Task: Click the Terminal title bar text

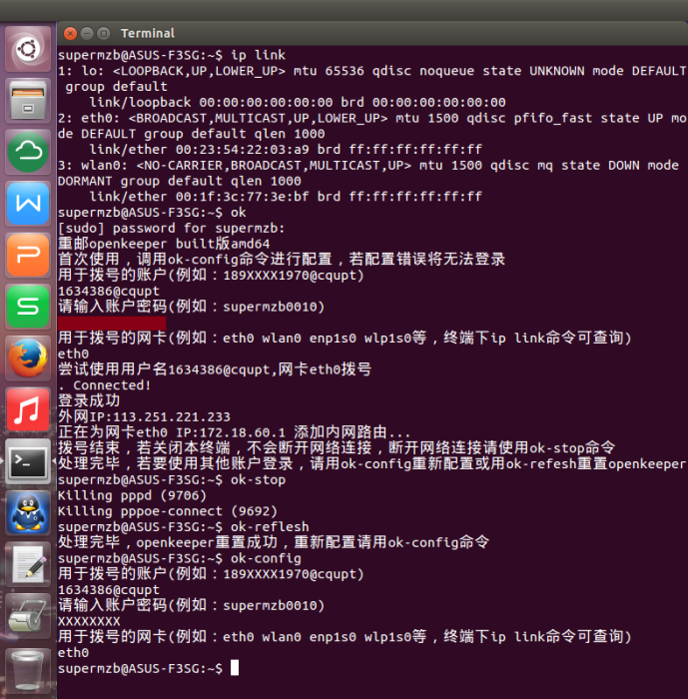Action: (x=148, y=33)
